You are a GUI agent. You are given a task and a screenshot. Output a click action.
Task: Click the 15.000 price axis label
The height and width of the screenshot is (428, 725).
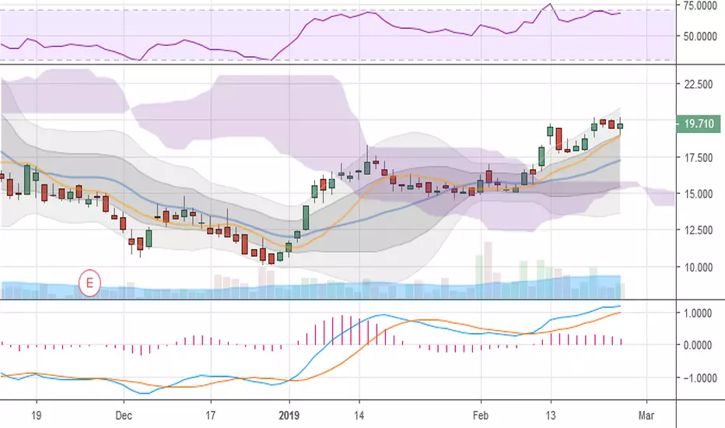pyautogui.click(x=699, y=194)
